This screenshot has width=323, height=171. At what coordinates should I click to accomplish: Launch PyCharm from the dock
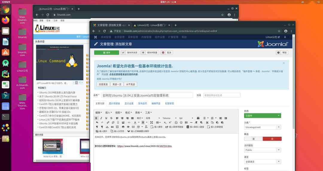6,74
